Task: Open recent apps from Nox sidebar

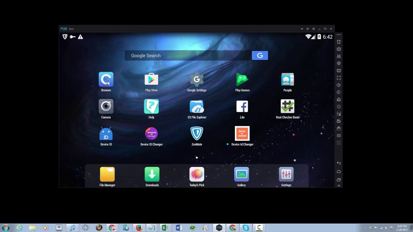Action: coord(339,179)
